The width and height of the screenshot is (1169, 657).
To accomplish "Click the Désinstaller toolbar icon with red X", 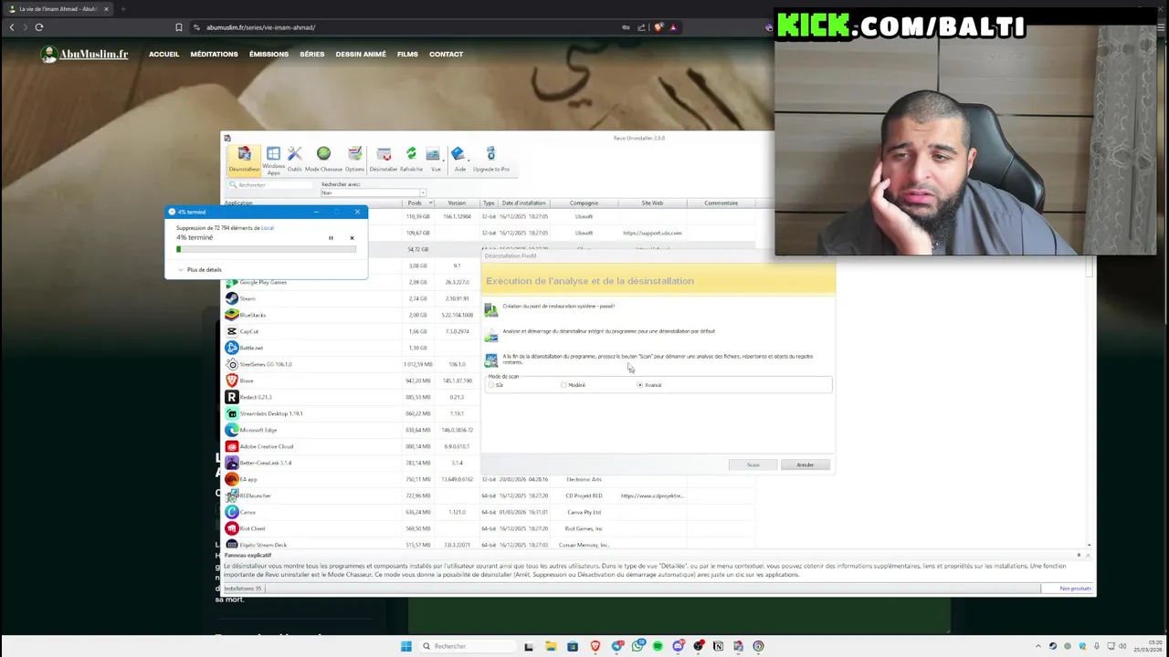I will (384, 159).
